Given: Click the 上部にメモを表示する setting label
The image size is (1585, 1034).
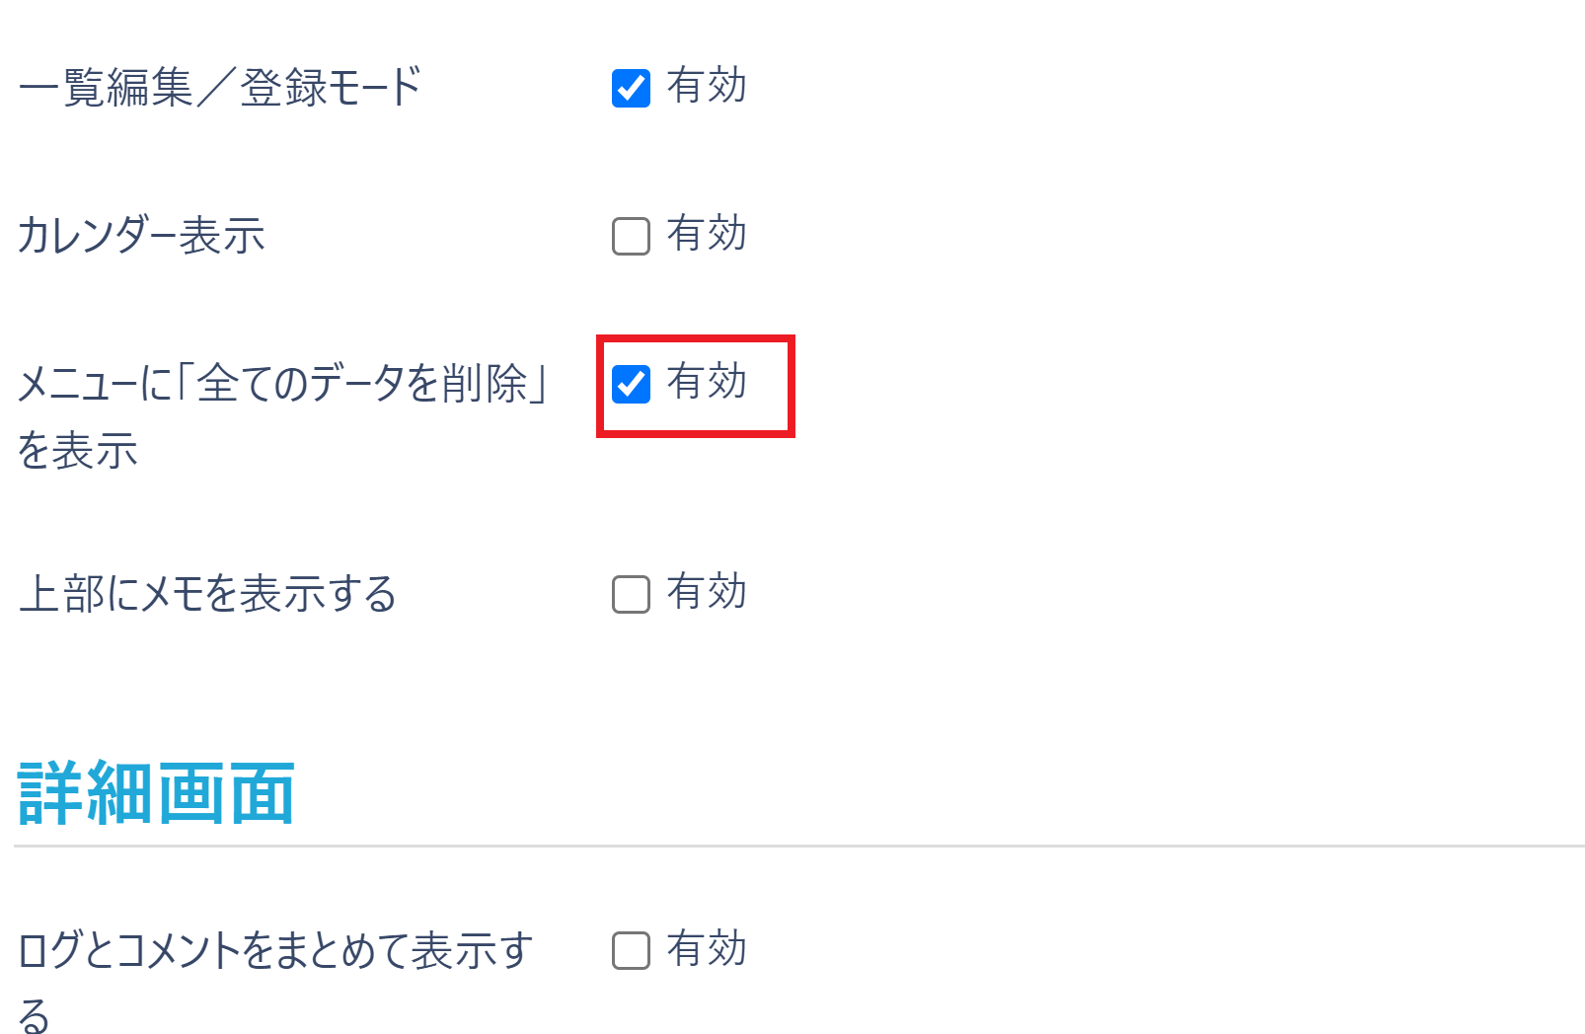Looking at the screenshot, I should (x=207, y=594).
